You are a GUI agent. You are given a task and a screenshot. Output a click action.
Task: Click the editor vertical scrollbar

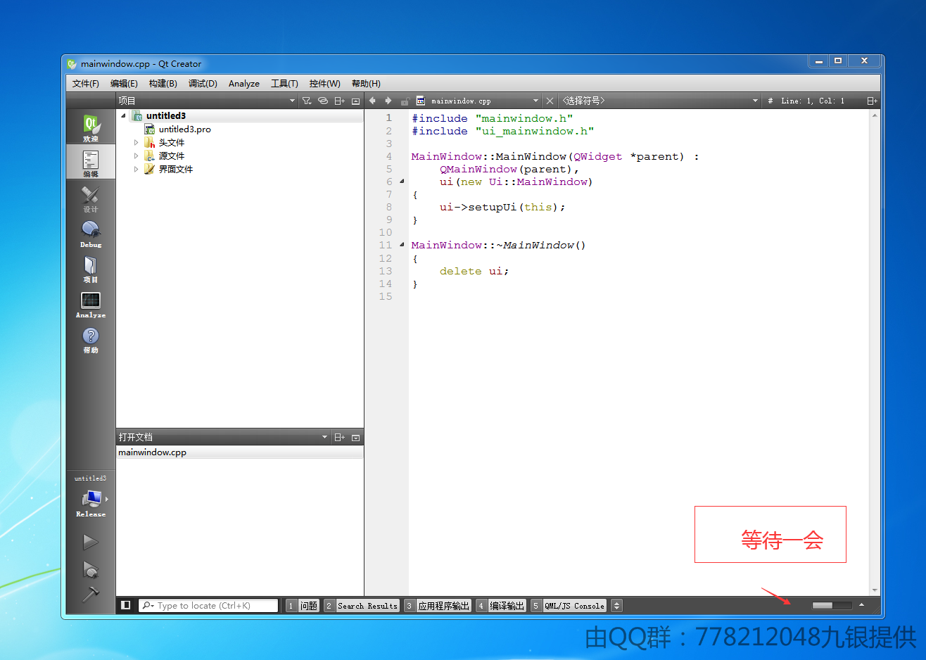[875, 352]
